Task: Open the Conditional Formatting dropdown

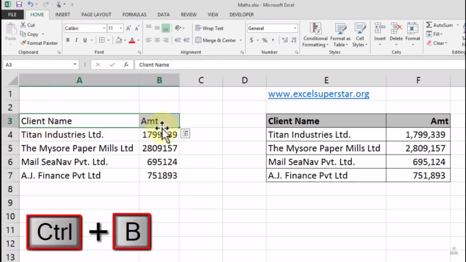Action: (315, 35)
